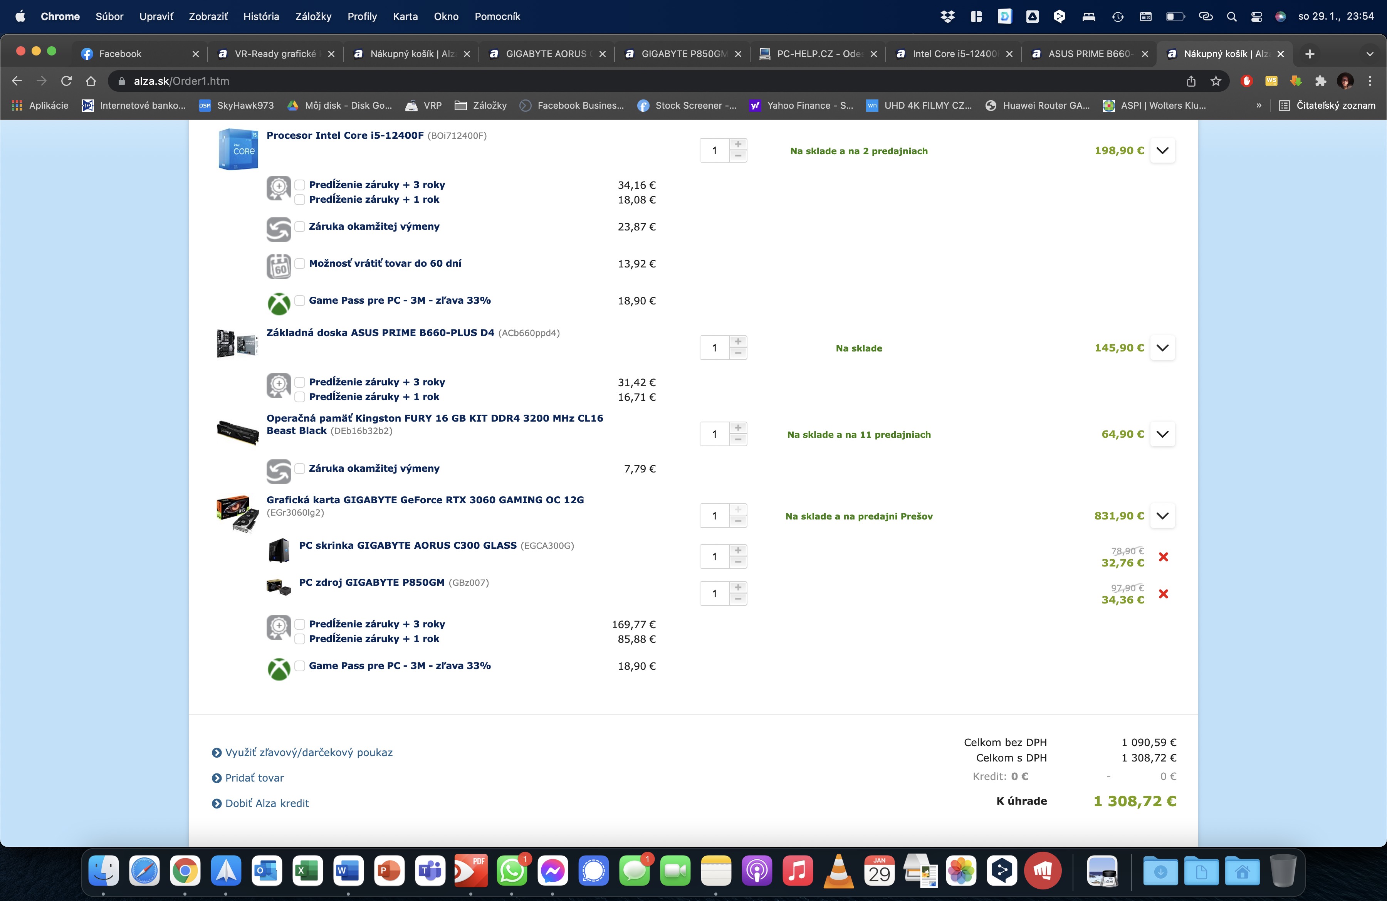Click the browser reload page icon
The height and width of the screenshot is (901, 1387).
pos(66,81)
